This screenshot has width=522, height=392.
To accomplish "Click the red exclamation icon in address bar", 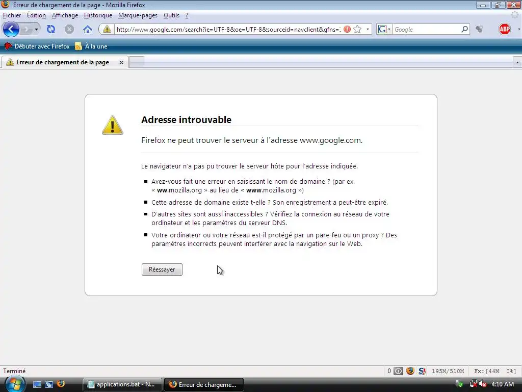I will 347,29.
